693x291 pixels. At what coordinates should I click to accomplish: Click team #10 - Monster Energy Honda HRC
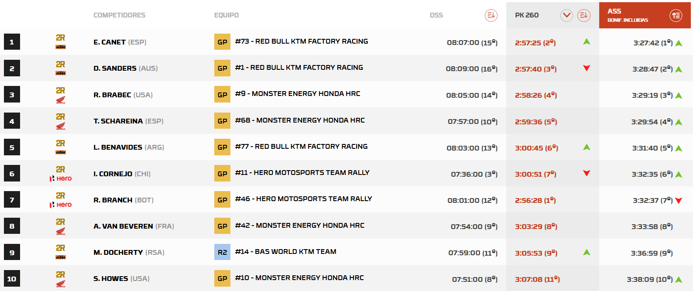pos(299,278)
